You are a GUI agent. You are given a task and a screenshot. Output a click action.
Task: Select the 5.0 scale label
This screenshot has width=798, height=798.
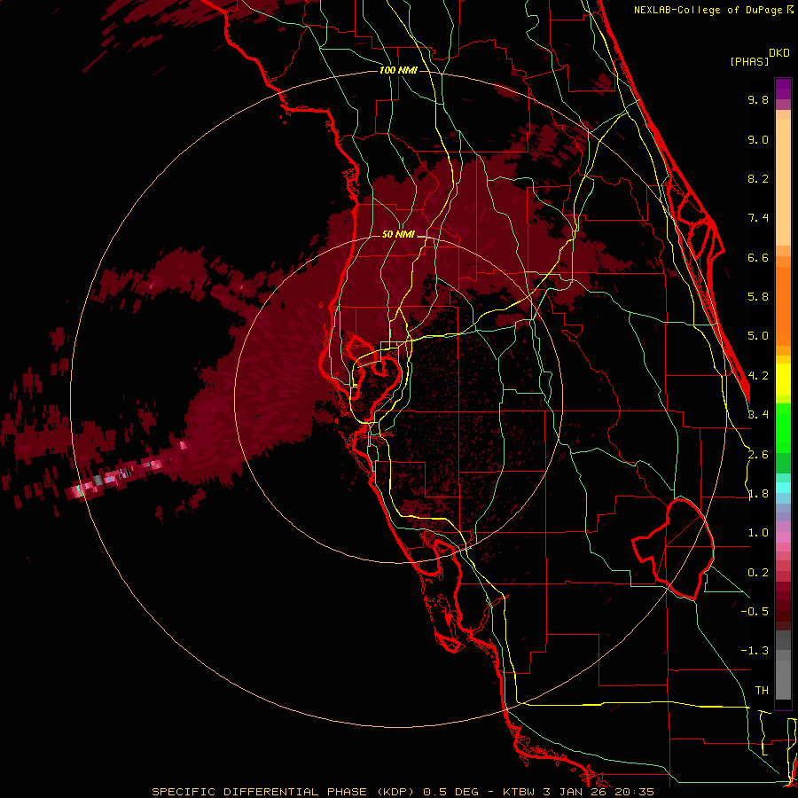pyautogui.click(x=758, y=336)
